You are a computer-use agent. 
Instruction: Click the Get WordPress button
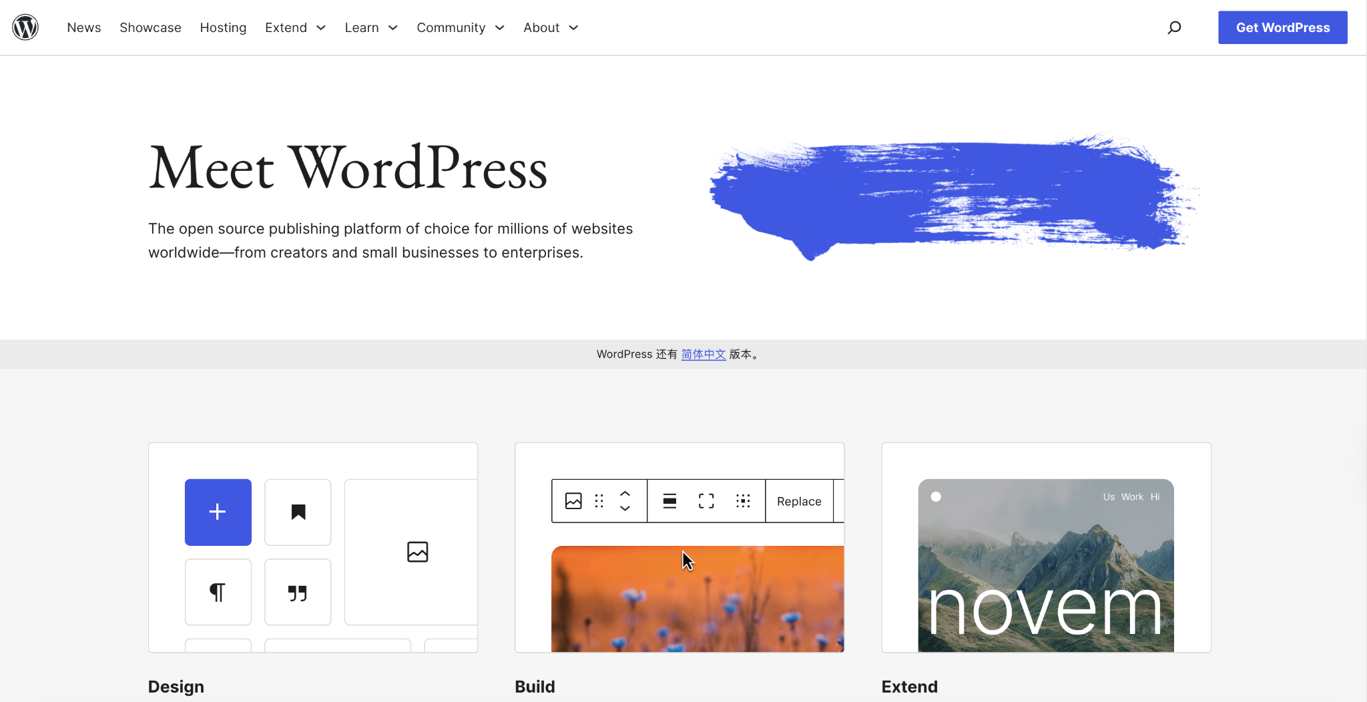(x=1282, y=27)
